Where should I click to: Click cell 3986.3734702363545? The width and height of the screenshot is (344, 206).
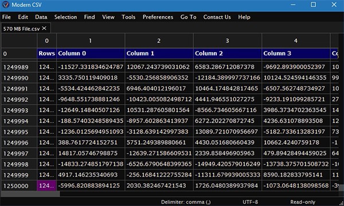coord(296,110)
